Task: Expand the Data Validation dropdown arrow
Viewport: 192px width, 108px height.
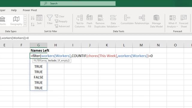Action: pyautogui.click(x=118, y=27)
